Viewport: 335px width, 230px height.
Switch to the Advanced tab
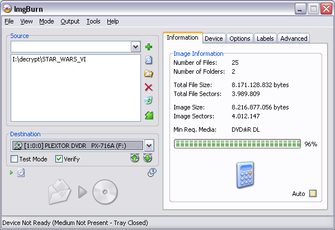294,39
